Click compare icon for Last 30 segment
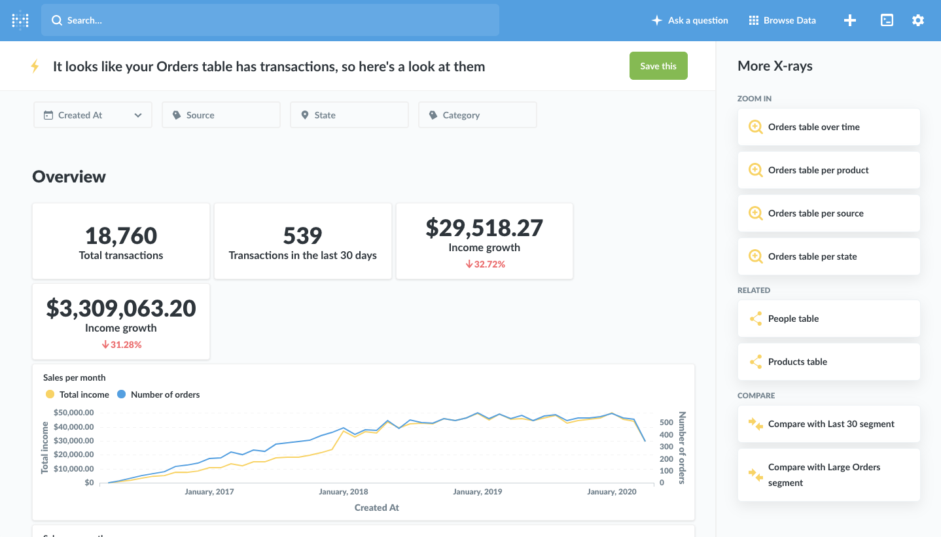 tap(756, 424)
